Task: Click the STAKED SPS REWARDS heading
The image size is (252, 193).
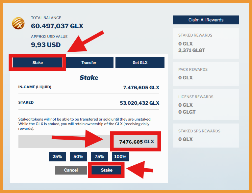Action: 199,131
